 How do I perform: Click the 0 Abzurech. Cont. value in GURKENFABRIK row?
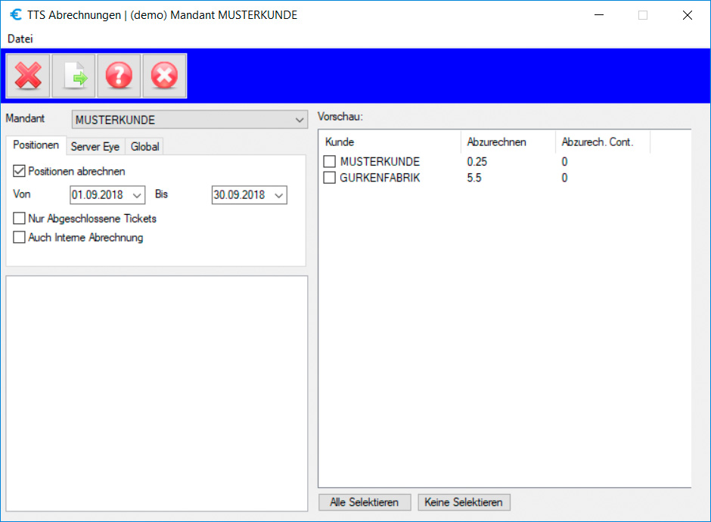point(564,178)
